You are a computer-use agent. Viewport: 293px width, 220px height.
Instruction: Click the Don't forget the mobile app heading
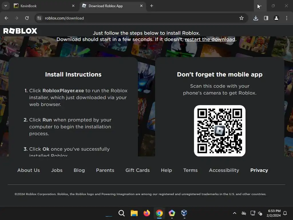(x=220, y=74)
